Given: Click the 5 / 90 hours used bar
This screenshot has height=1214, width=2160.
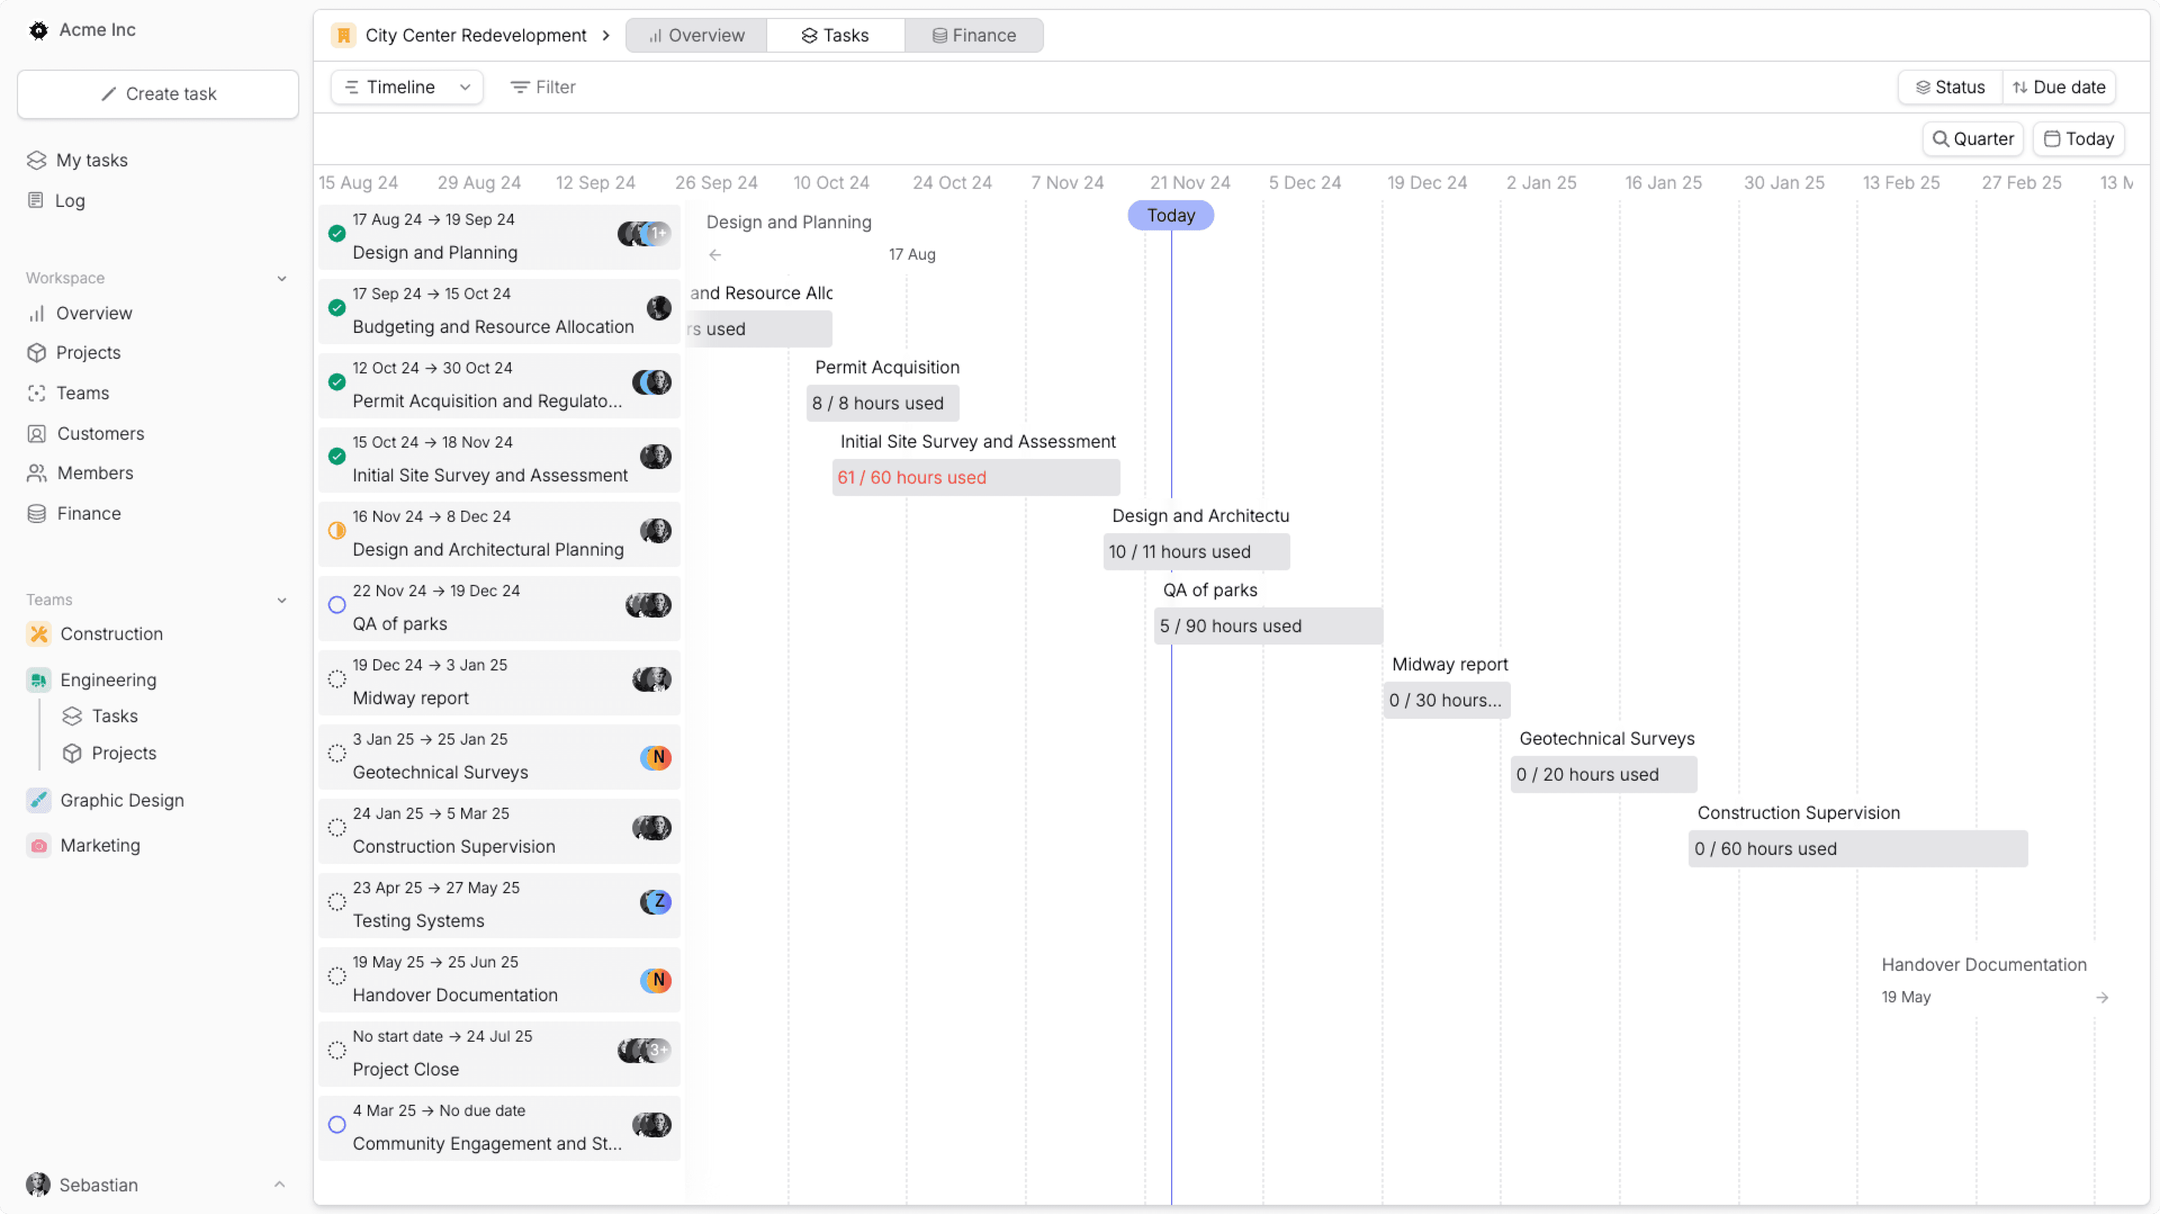Looking at the screenshot, I should click(x=1268, y=626).
